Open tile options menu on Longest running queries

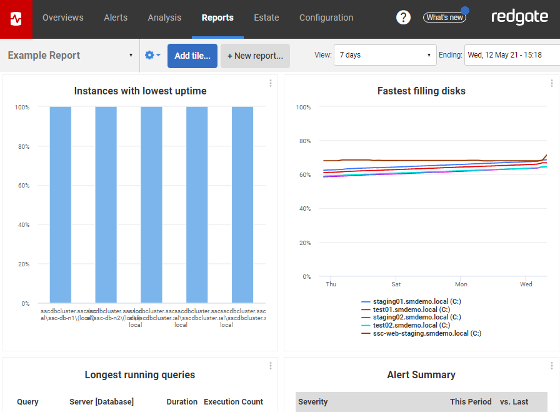click(x=270, y=365)
